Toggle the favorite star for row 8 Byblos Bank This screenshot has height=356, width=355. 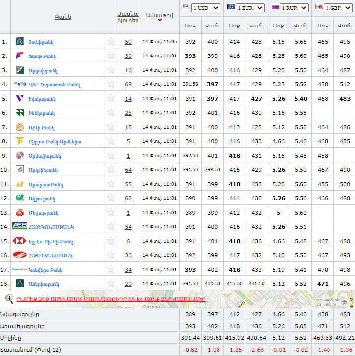tap(111, 141)
